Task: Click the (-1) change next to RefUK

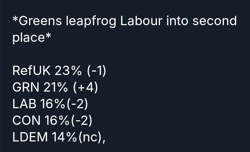Action: coord(97,71)
